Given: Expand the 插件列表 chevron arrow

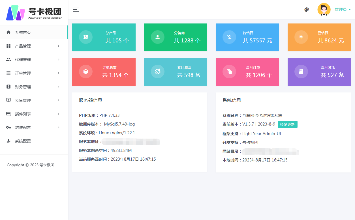Looking at the screenshot, I should pyautogui.click(x=59, y=114).
